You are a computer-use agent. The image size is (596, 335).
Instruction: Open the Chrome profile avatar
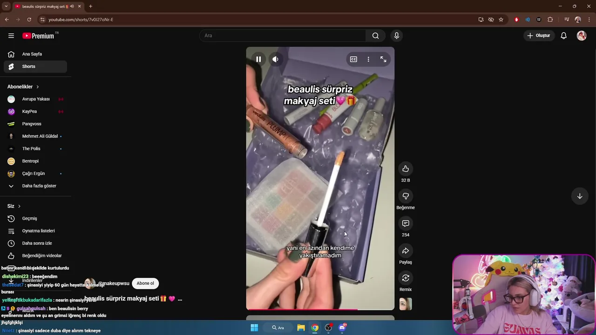tap(578, 20)
